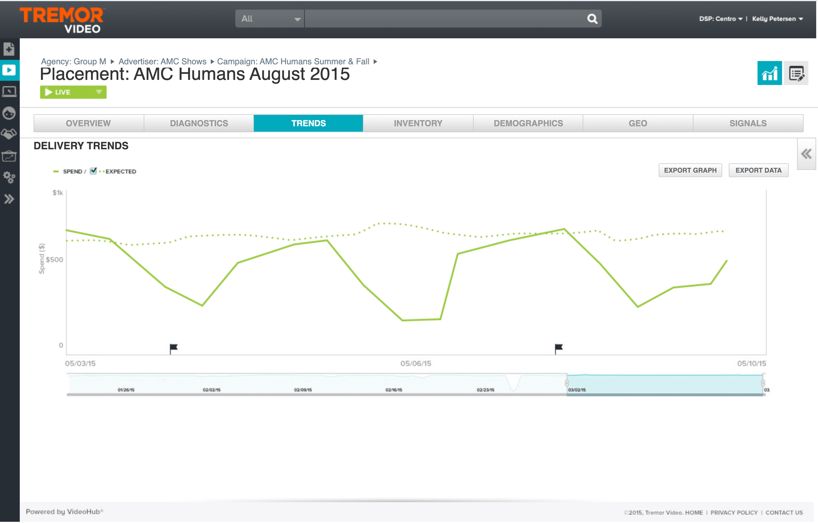Screen dimensions: 818x523
Task: Click the search magnifier icon
Action: [x=592, y=19]
